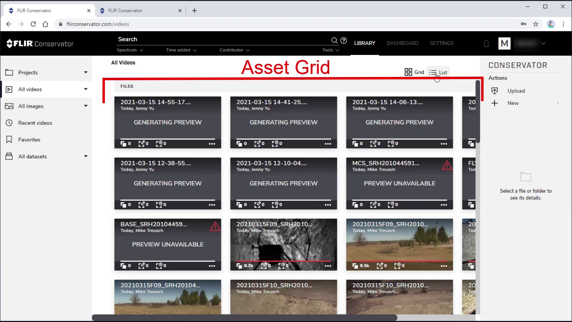Click the New asset icon

click(x=494, y=103)
